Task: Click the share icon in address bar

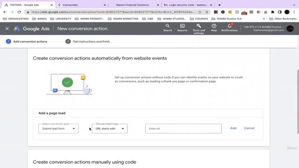Action: point(199,12)
